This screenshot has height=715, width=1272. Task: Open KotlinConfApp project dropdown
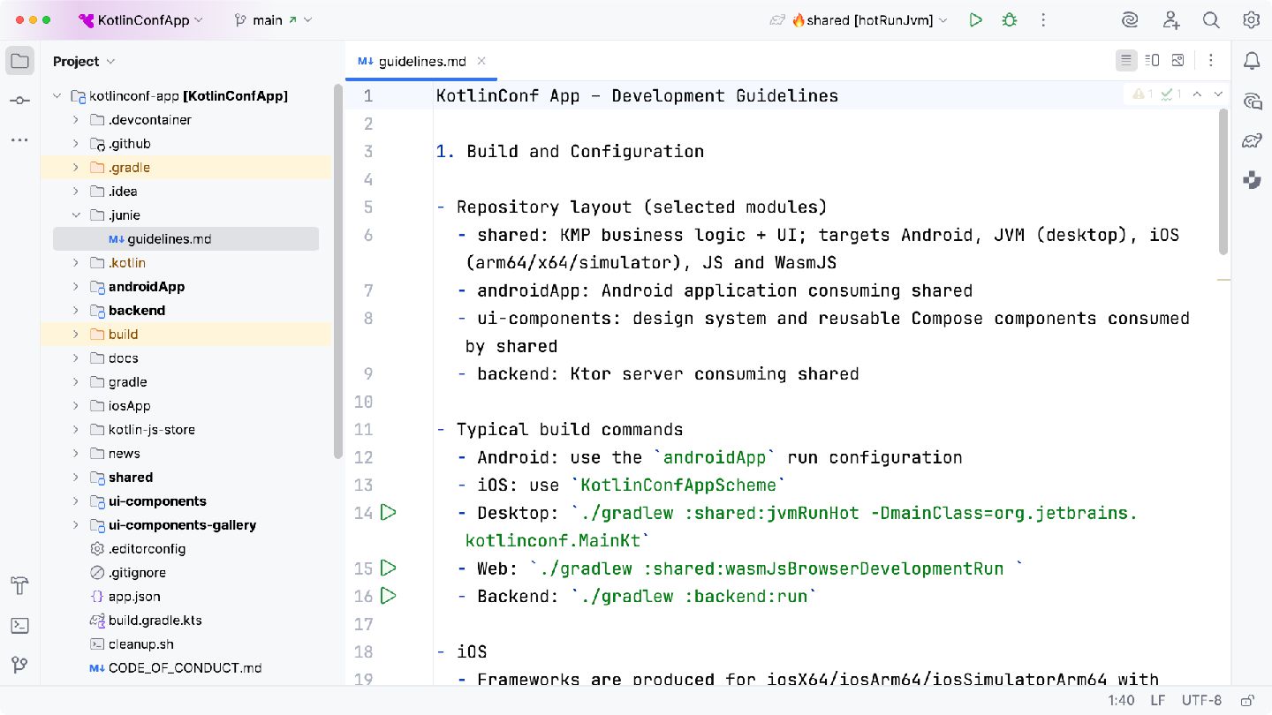[x=141, y=19]
